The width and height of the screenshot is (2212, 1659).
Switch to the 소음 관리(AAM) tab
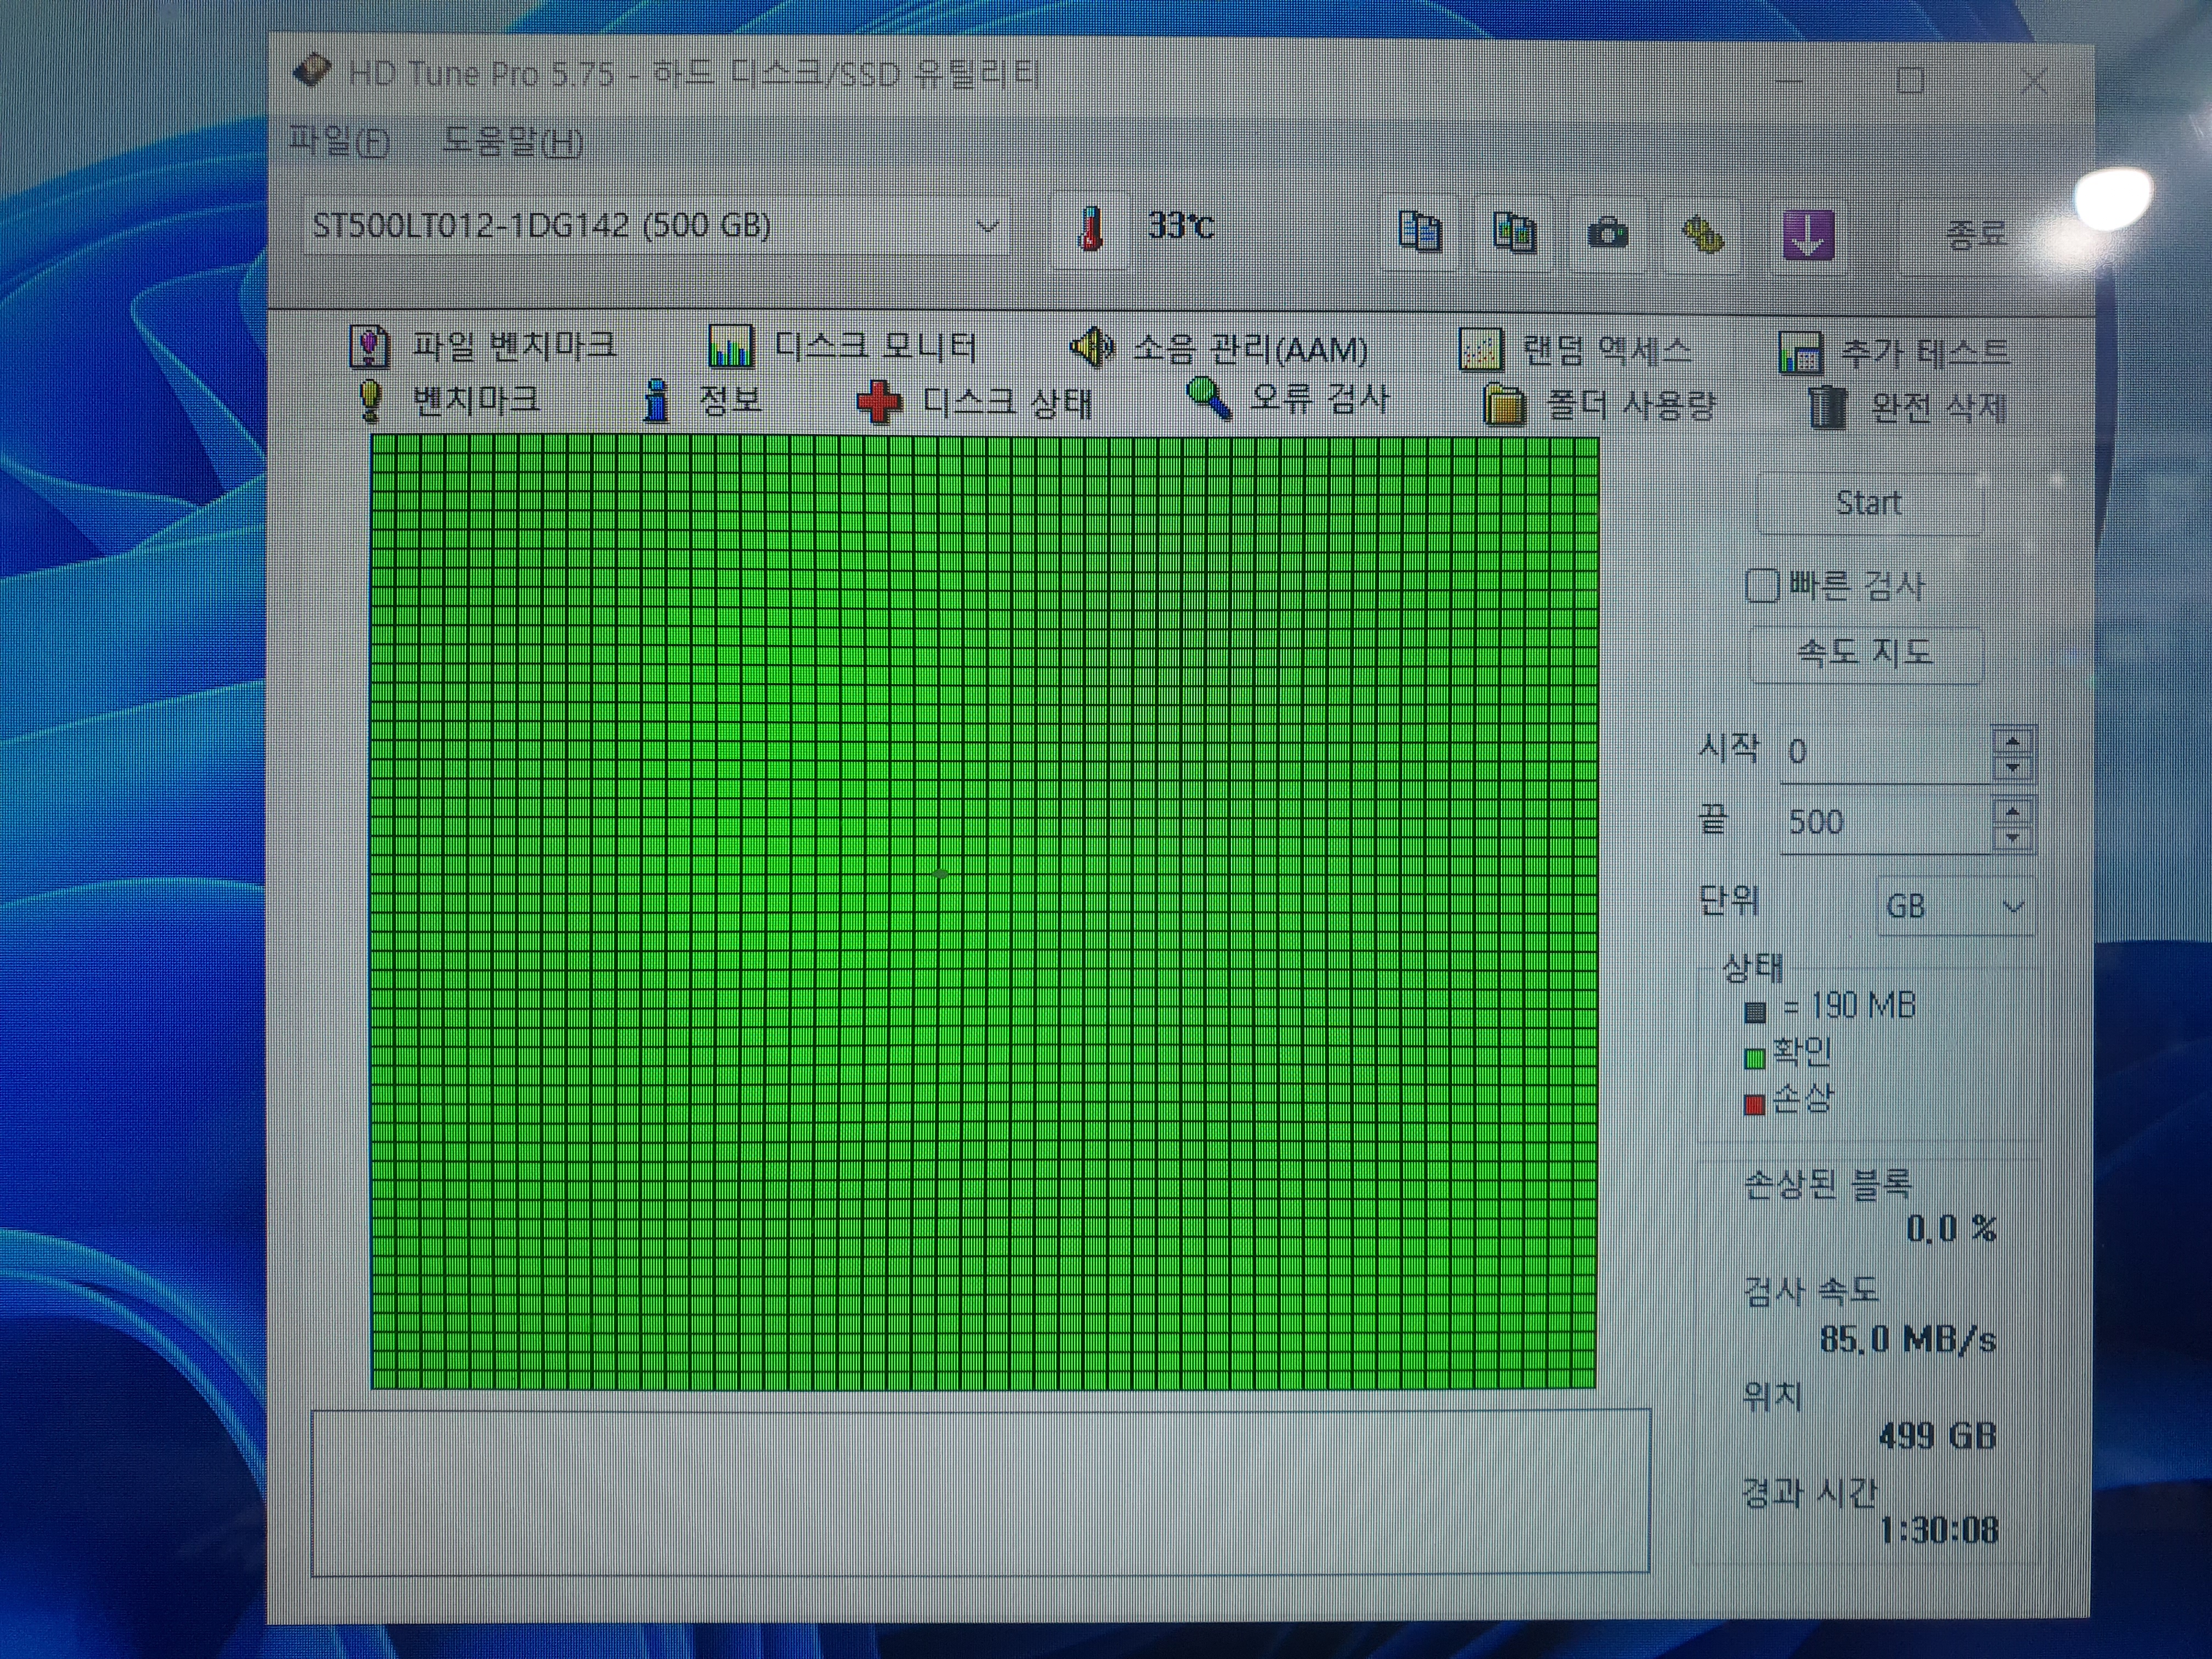click(1218, 349)
